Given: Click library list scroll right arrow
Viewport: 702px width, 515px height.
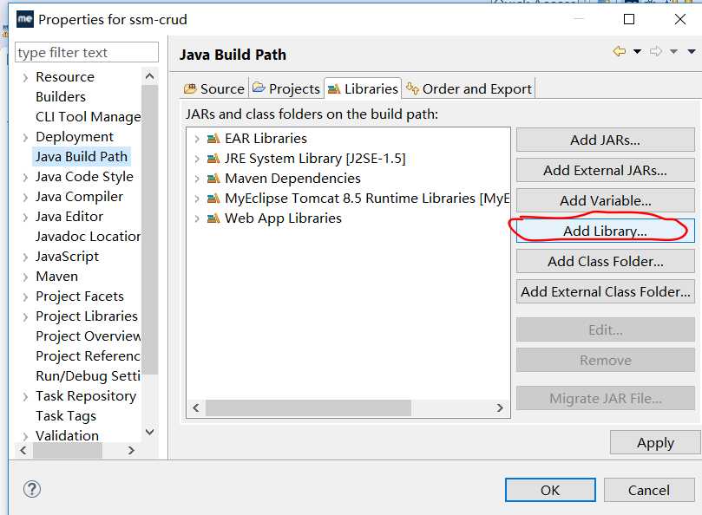Looking at the screenshot, I should tap(500, 408).
